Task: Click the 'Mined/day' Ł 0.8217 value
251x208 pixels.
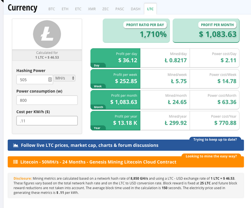Action: 176,60
